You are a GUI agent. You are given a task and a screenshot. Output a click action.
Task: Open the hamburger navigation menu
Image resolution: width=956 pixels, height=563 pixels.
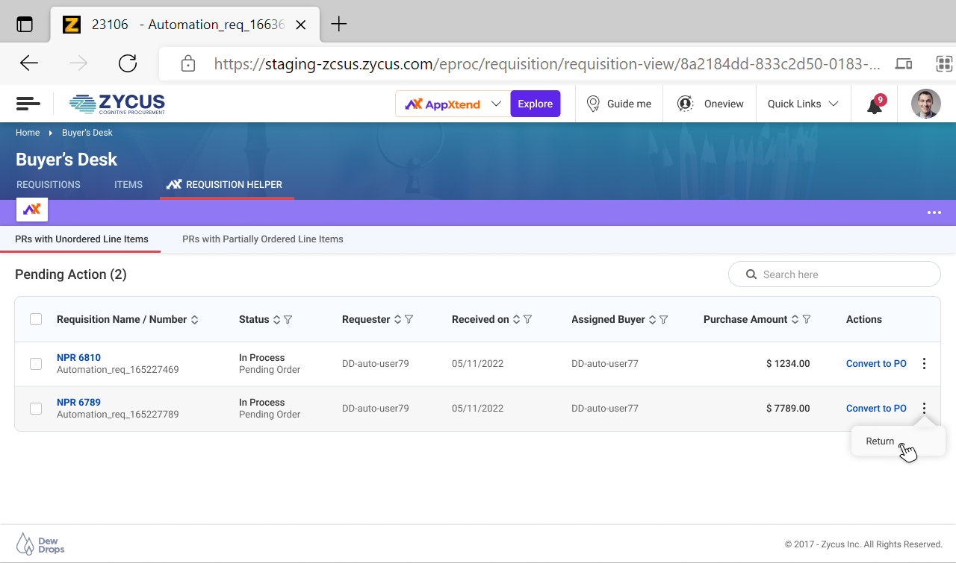[x=28, y=104]
